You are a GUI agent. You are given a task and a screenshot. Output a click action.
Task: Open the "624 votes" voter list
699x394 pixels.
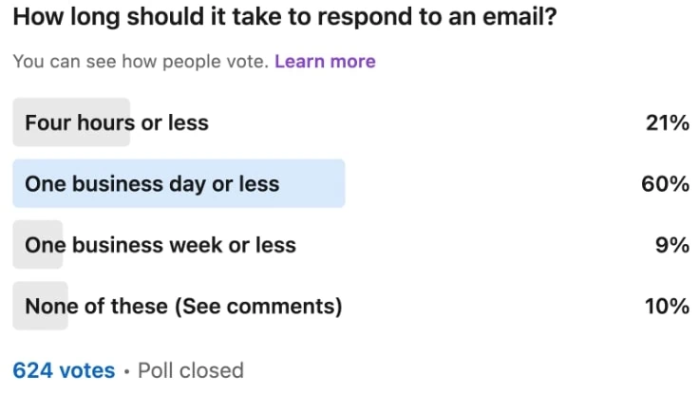pyautogui.click(x=64, y=370)
